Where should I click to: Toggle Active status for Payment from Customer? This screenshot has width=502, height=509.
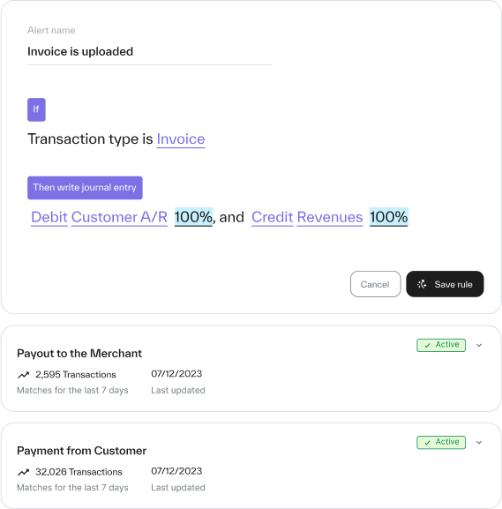pos(441,443)
